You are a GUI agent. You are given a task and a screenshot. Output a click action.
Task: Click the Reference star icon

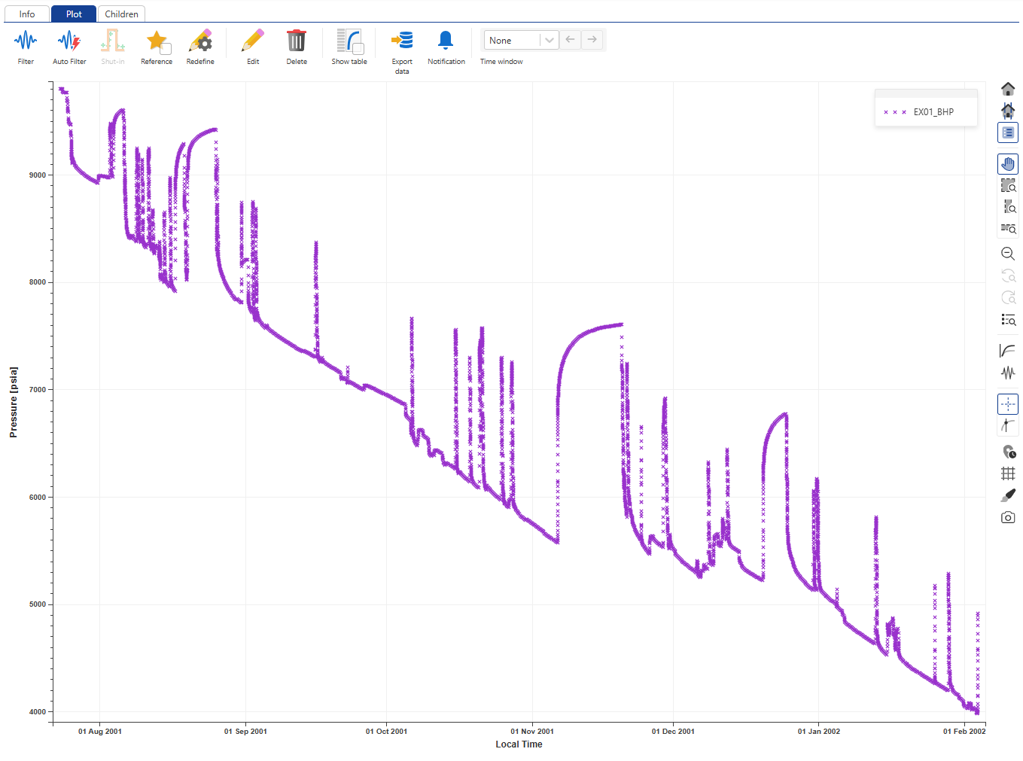pyautogui.click(x=156, y=44)
